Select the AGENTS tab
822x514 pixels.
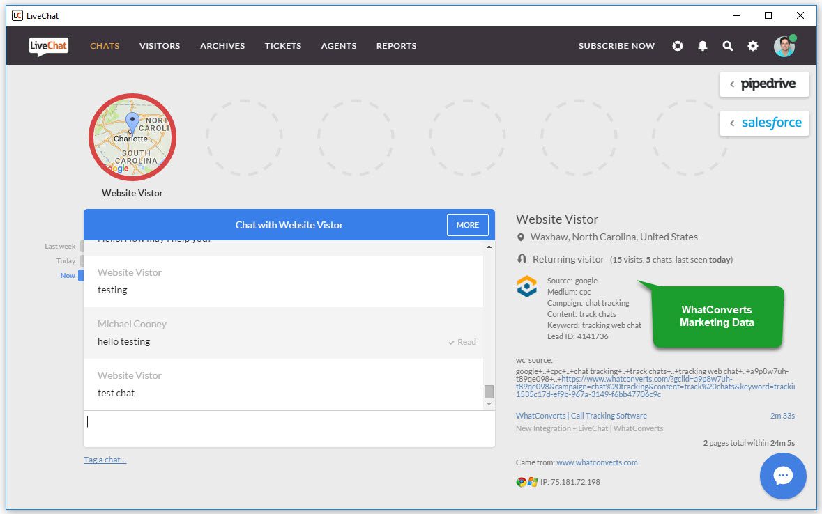339,46
